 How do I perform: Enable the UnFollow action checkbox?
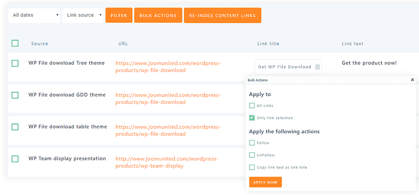252,155
